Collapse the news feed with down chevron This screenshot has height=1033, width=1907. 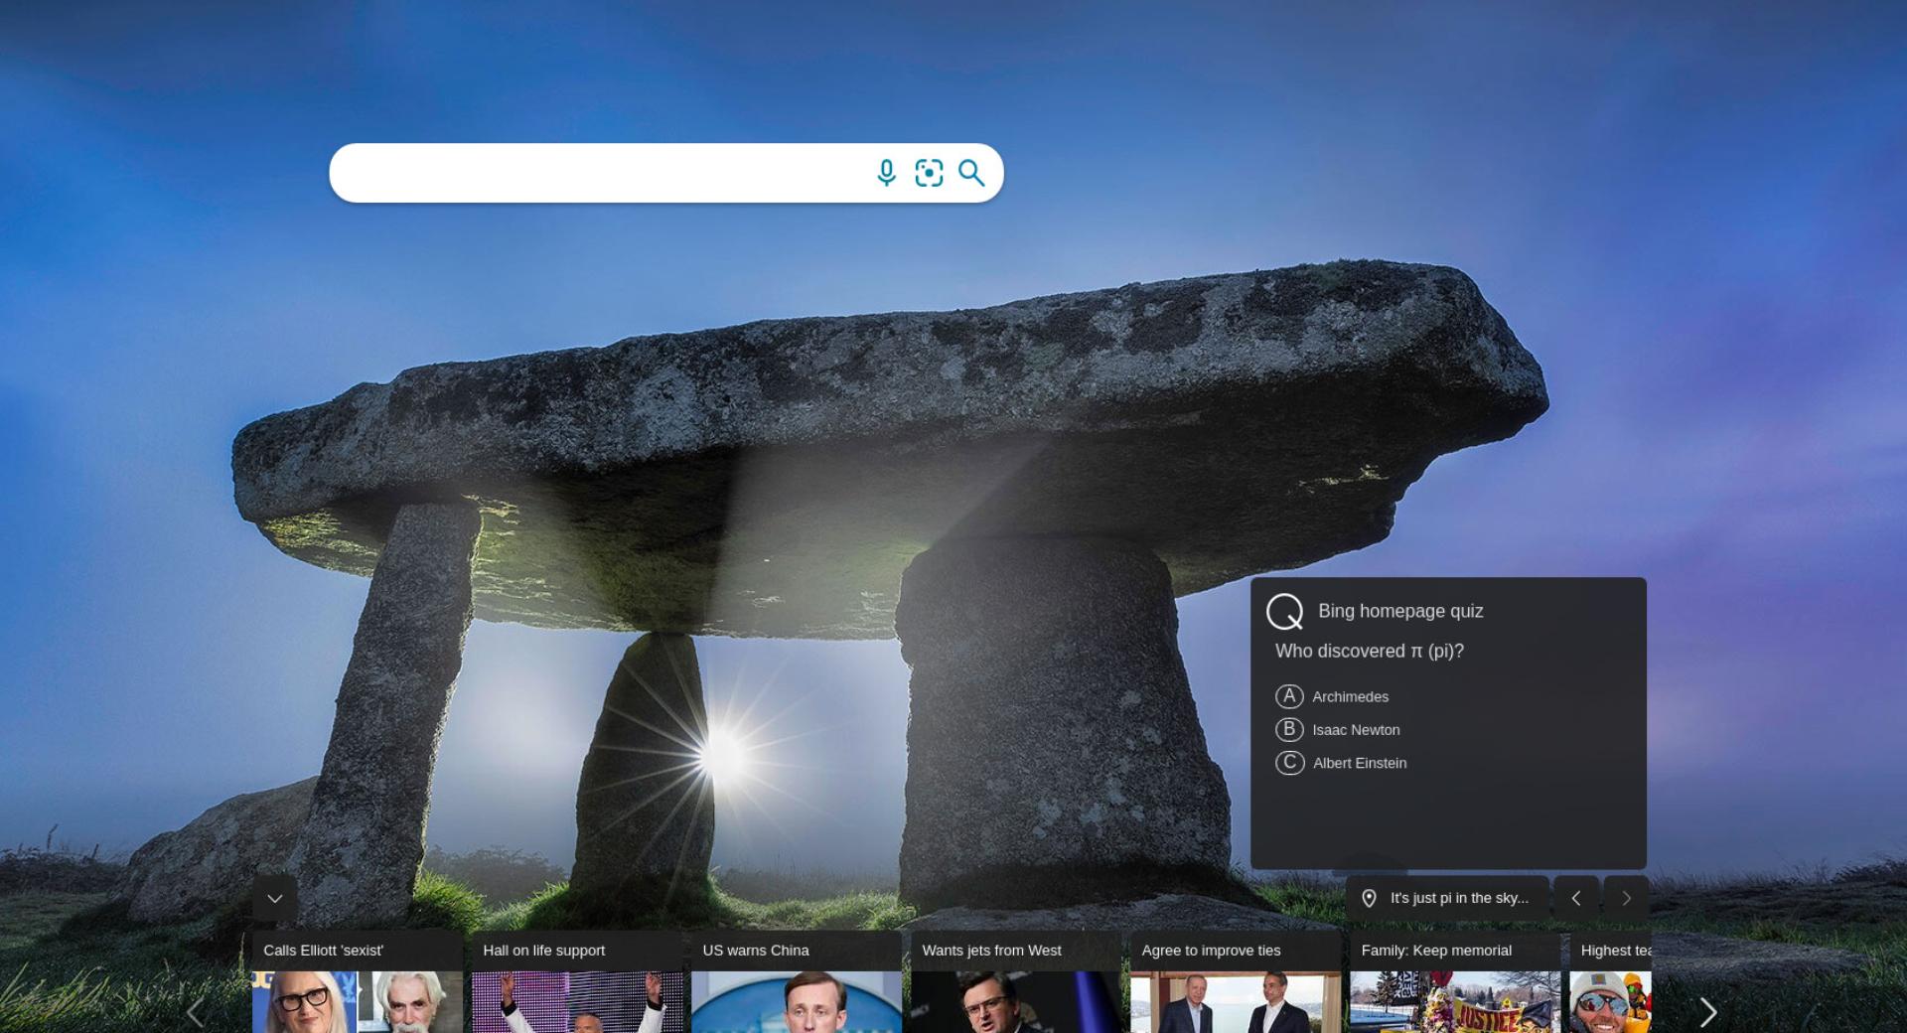[x=275, y=898]
